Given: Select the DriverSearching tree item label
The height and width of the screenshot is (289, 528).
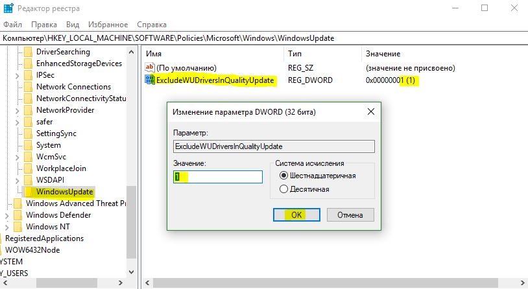Looking at the screenshot, I should point(63,52).
